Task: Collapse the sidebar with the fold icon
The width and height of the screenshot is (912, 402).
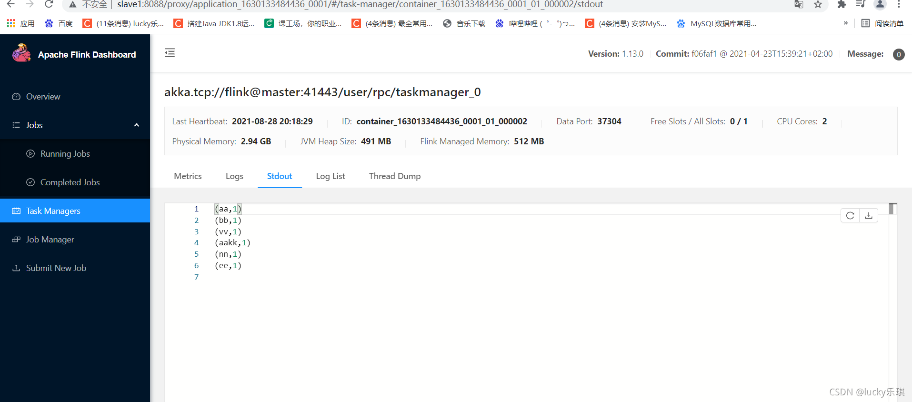Action: point(170,53)
